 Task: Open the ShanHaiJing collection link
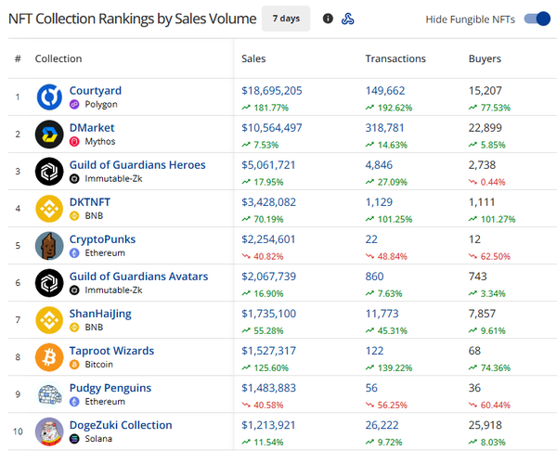(100, 314)
